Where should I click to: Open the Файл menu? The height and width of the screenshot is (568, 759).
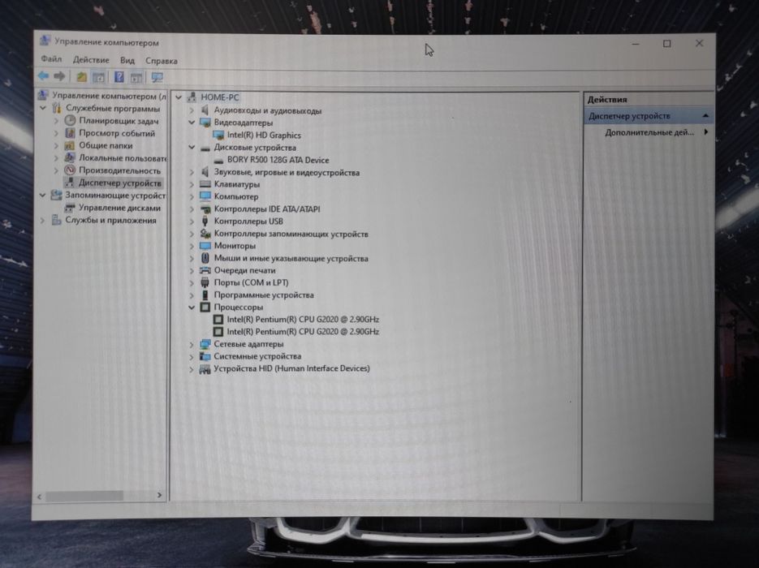click(51, 59)
